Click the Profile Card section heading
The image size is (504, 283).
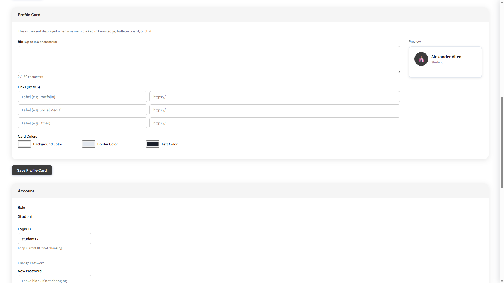click(29, 15)
